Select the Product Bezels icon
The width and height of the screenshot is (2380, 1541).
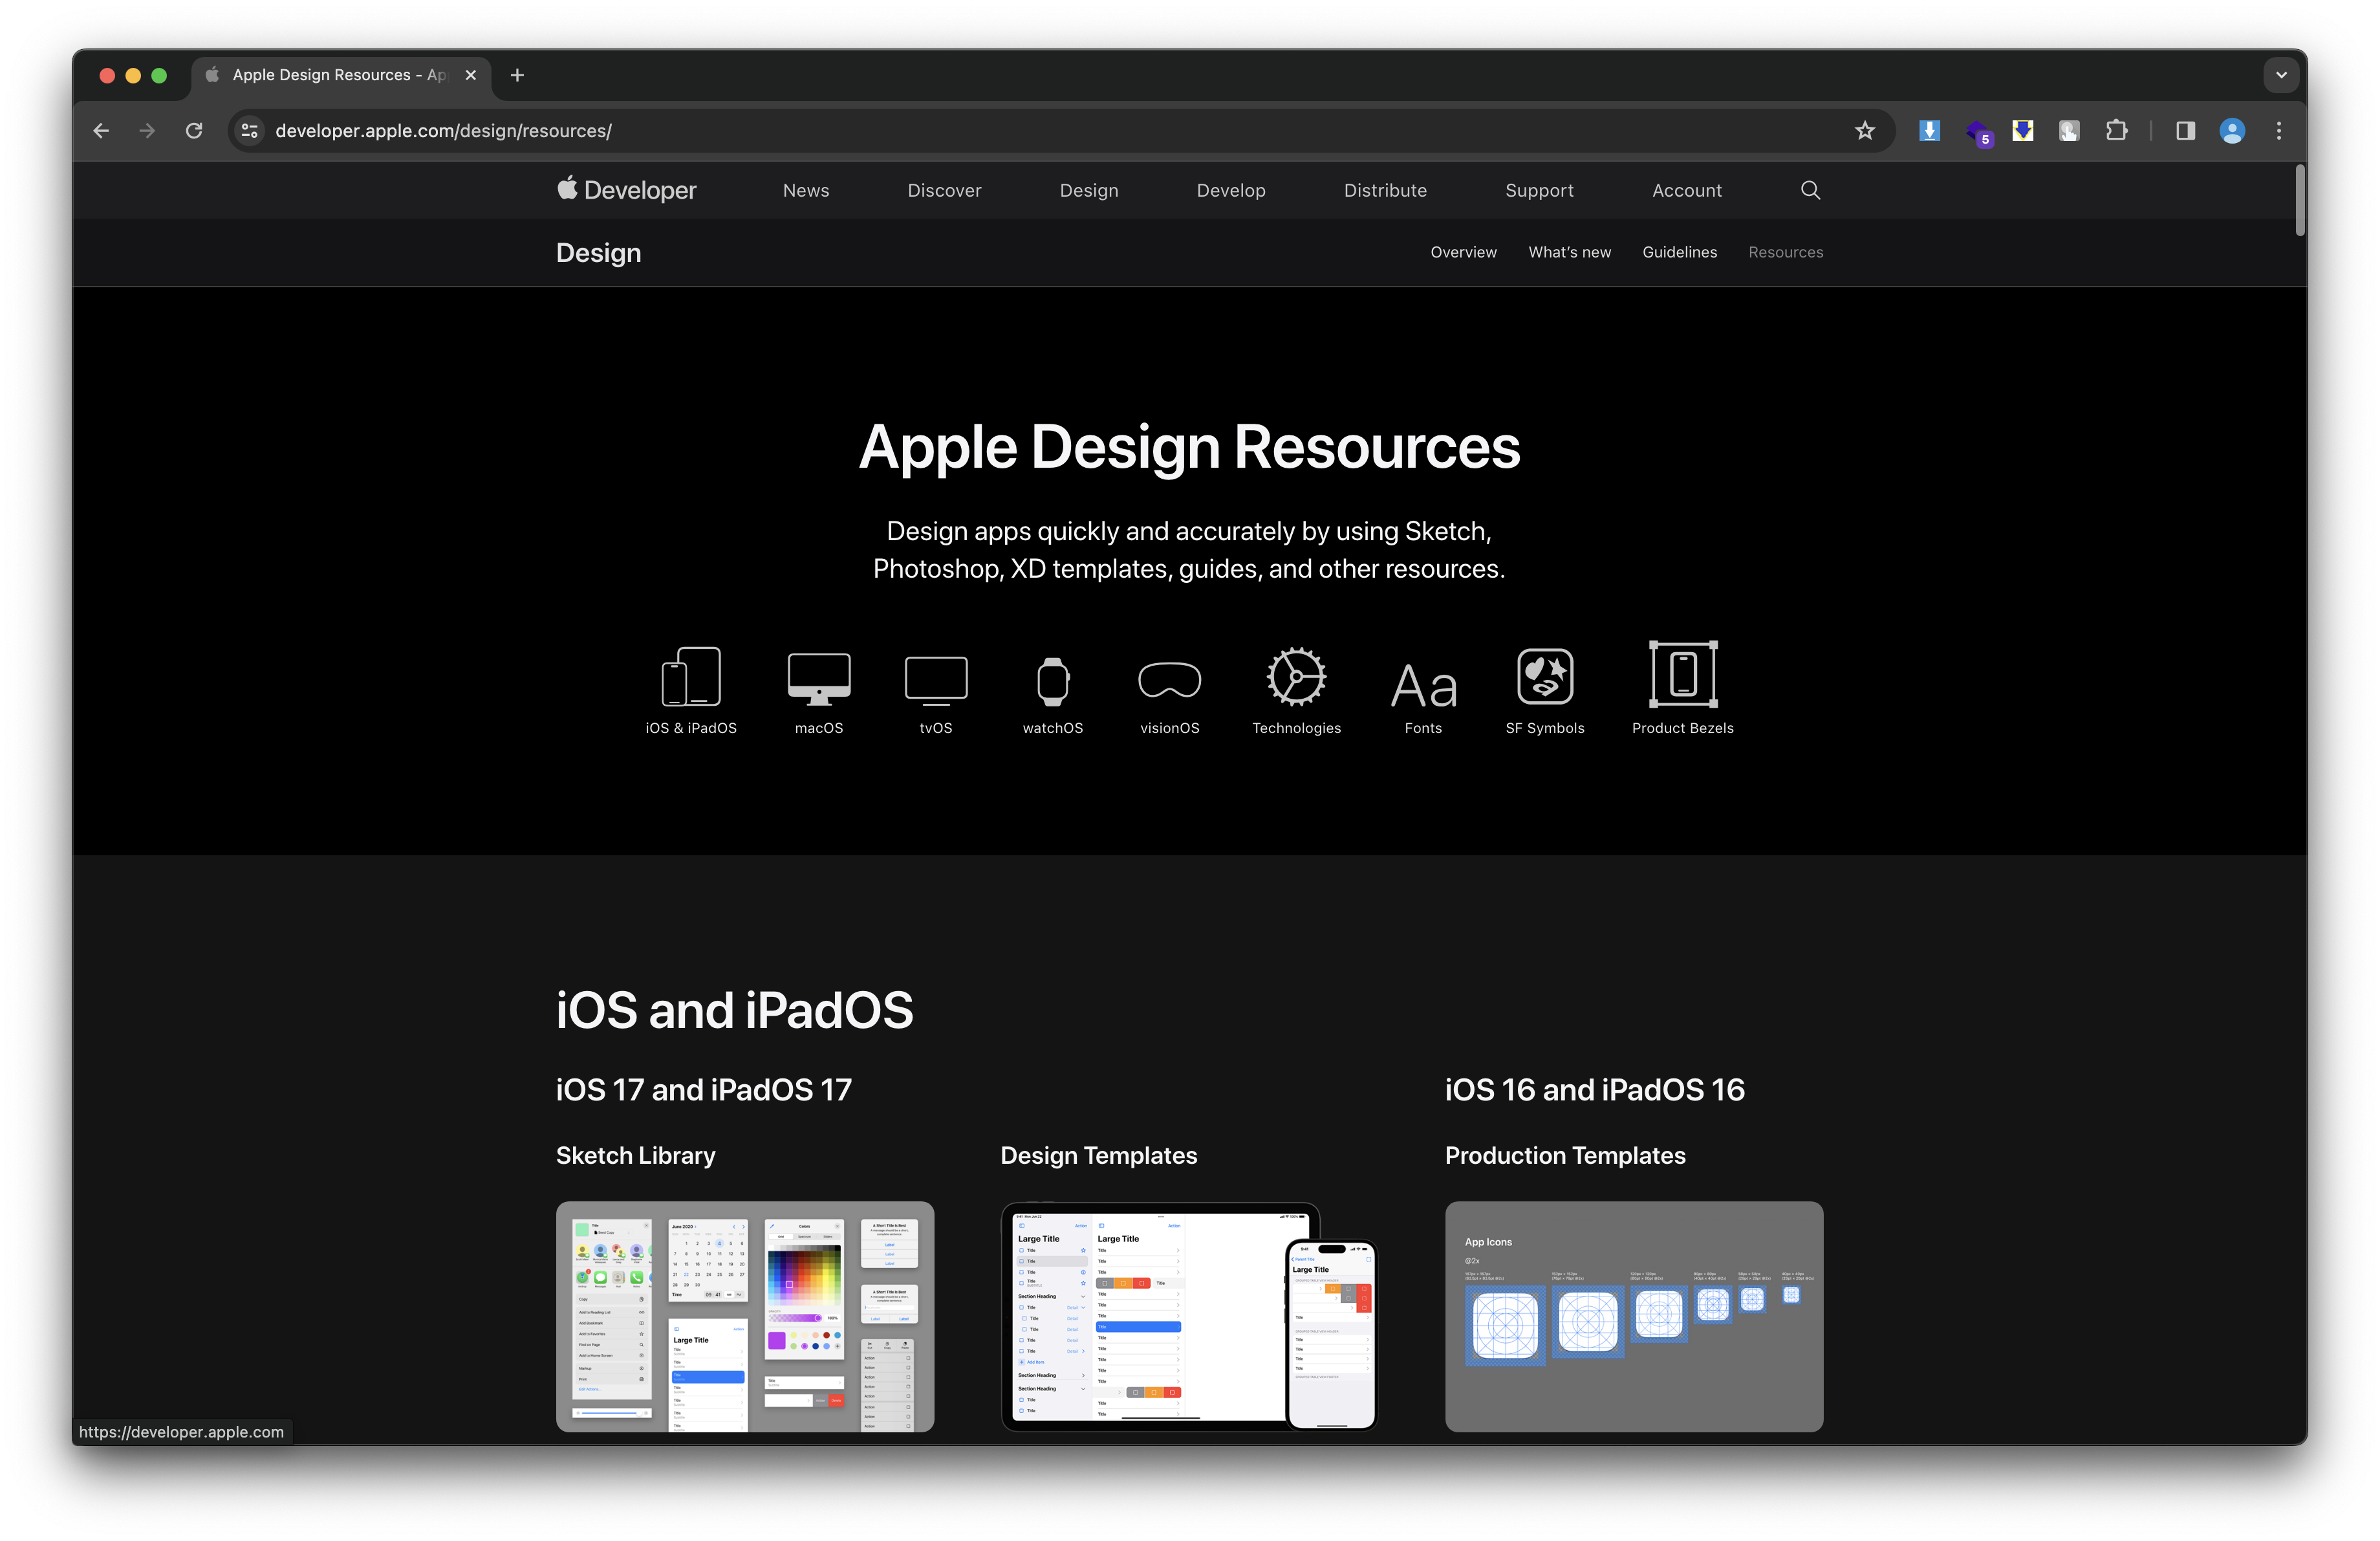pos(1682,674)
